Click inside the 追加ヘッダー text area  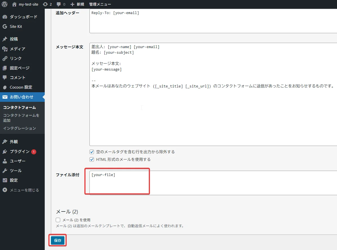coord(213,21)
